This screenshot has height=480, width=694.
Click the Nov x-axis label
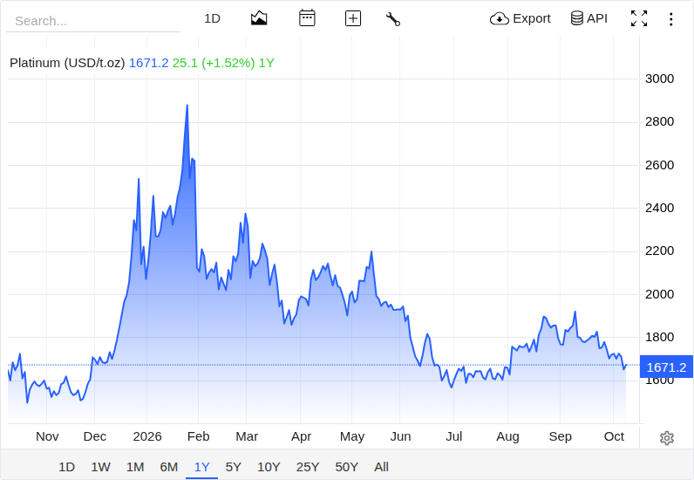coord(47,436)
